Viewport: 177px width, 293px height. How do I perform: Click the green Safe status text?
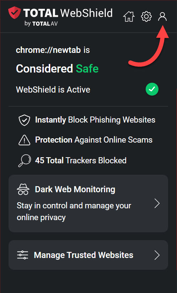coord(87,69)
